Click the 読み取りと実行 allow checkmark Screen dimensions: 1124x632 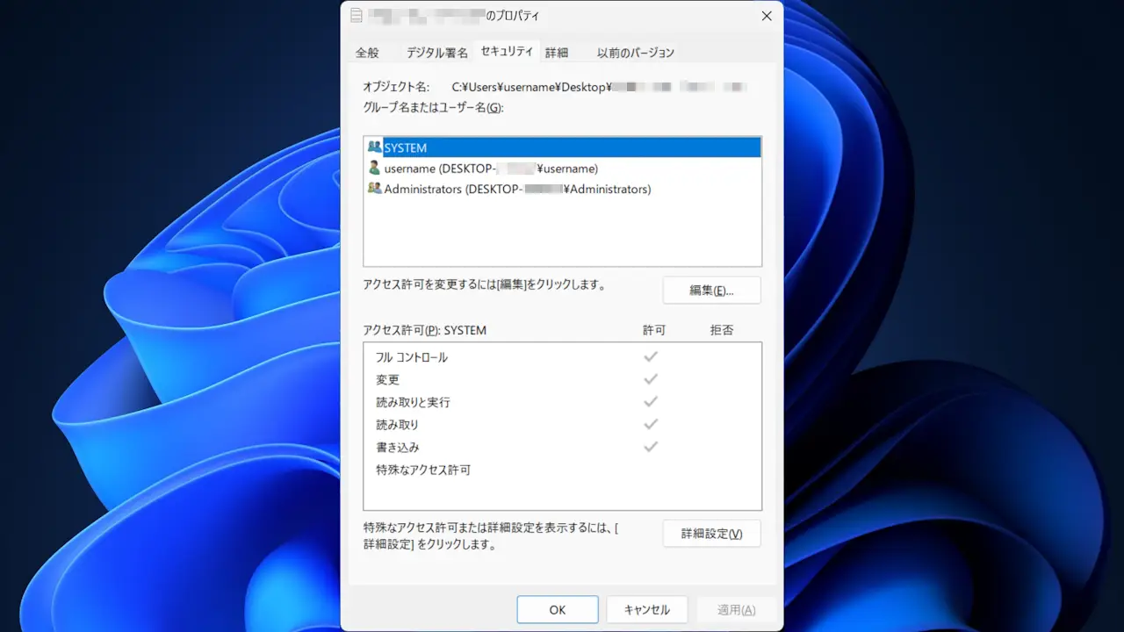pyautogui.click(x=651, y=402)
